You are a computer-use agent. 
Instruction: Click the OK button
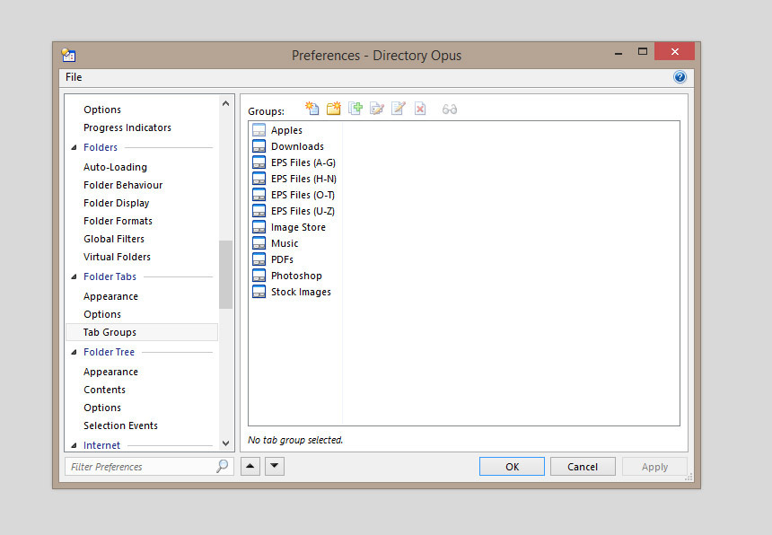click(x=512, y=467)
